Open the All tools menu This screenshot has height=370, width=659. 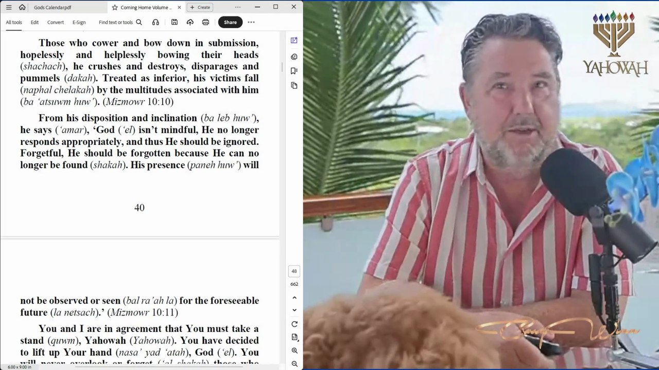tap(14, 22)
